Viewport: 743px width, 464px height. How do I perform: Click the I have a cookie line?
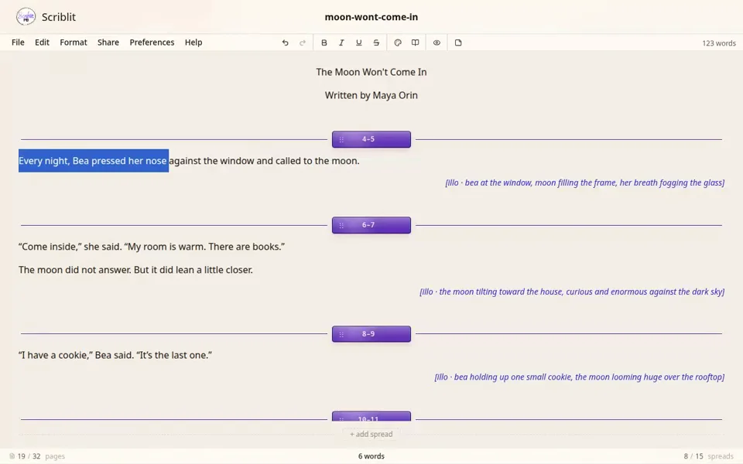point(115,355)
